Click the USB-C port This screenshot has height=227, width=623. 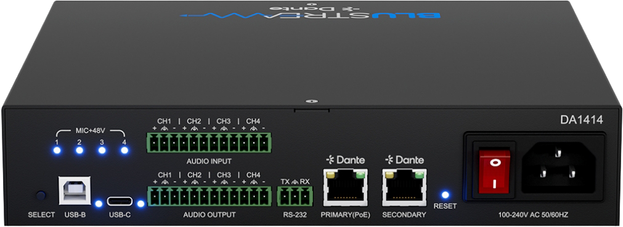(120, 201)
